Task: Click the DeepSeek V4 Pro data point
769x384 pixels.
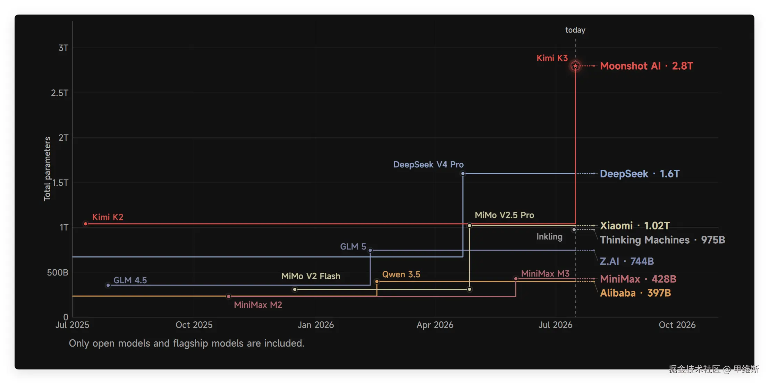Action: (463, 174)
